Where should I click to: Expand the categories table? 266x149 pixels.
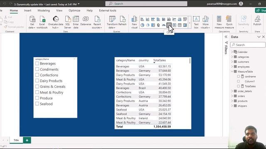click(x=232, y=57)
